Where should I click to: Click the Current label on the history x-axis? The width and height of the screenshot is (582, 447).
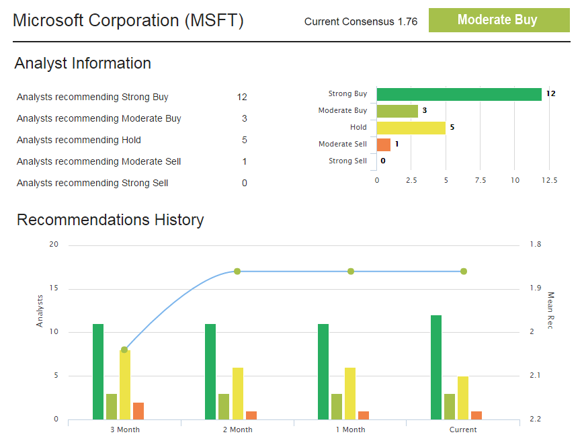[x=463, y=430]
